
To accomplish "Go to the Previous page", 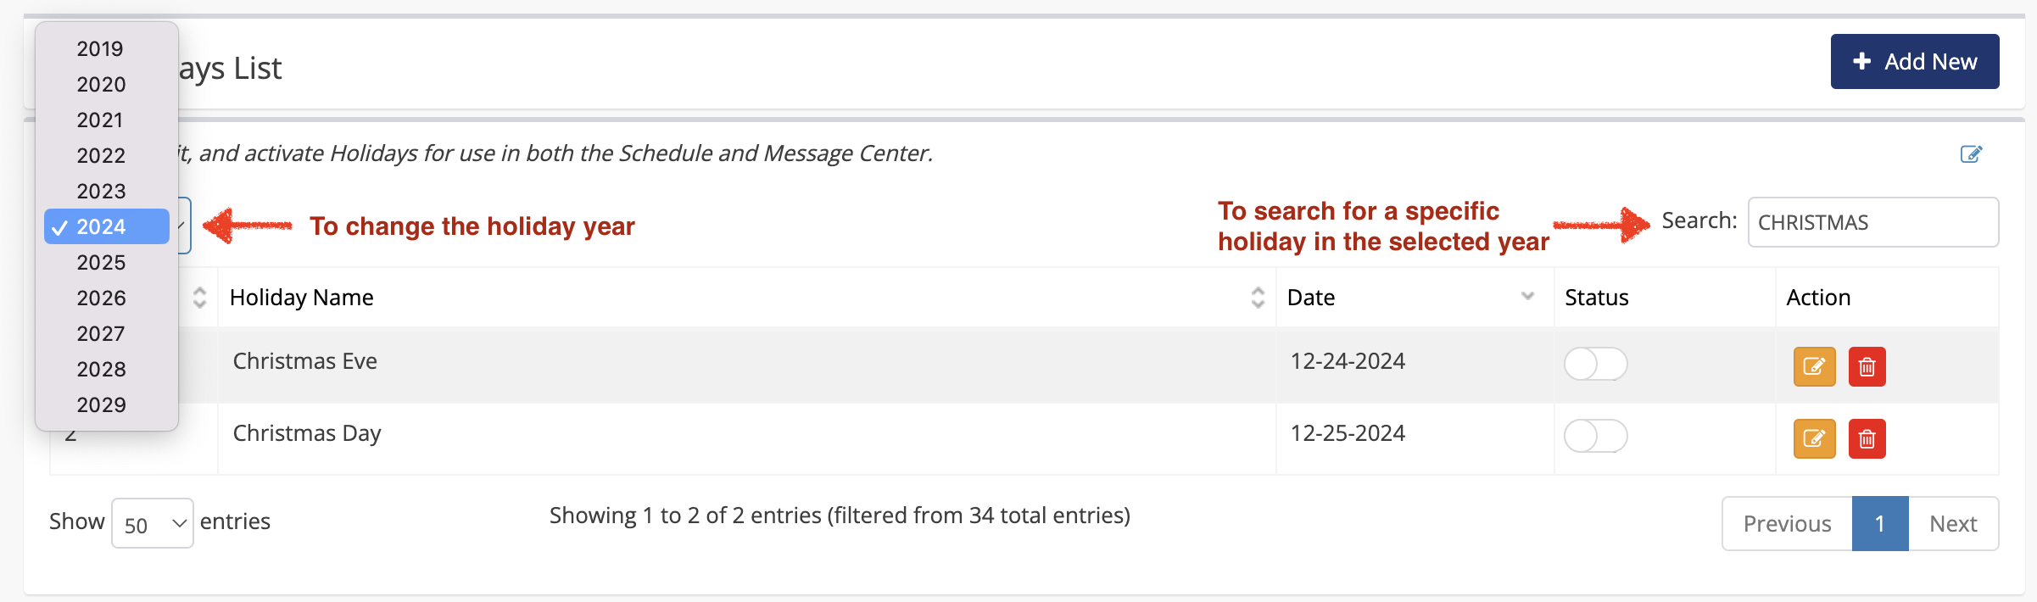I will 1787,524.
